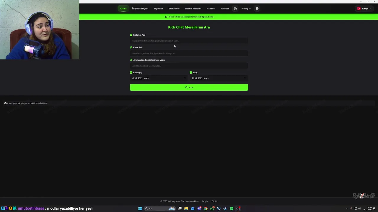Open the network icon in the system tray

click(356, 208)
